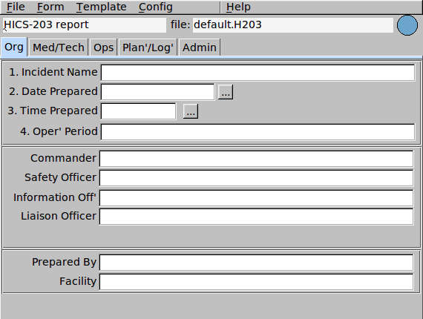The width and height of the screenshot is (423, 319).
Task: Switch to the Med/Tech tab
Action: [x=59, y=47]
